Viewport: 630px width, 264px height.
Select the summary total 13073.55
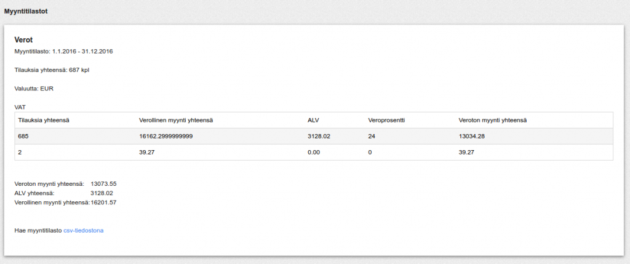pyautogui.click(x=103, y=183)
